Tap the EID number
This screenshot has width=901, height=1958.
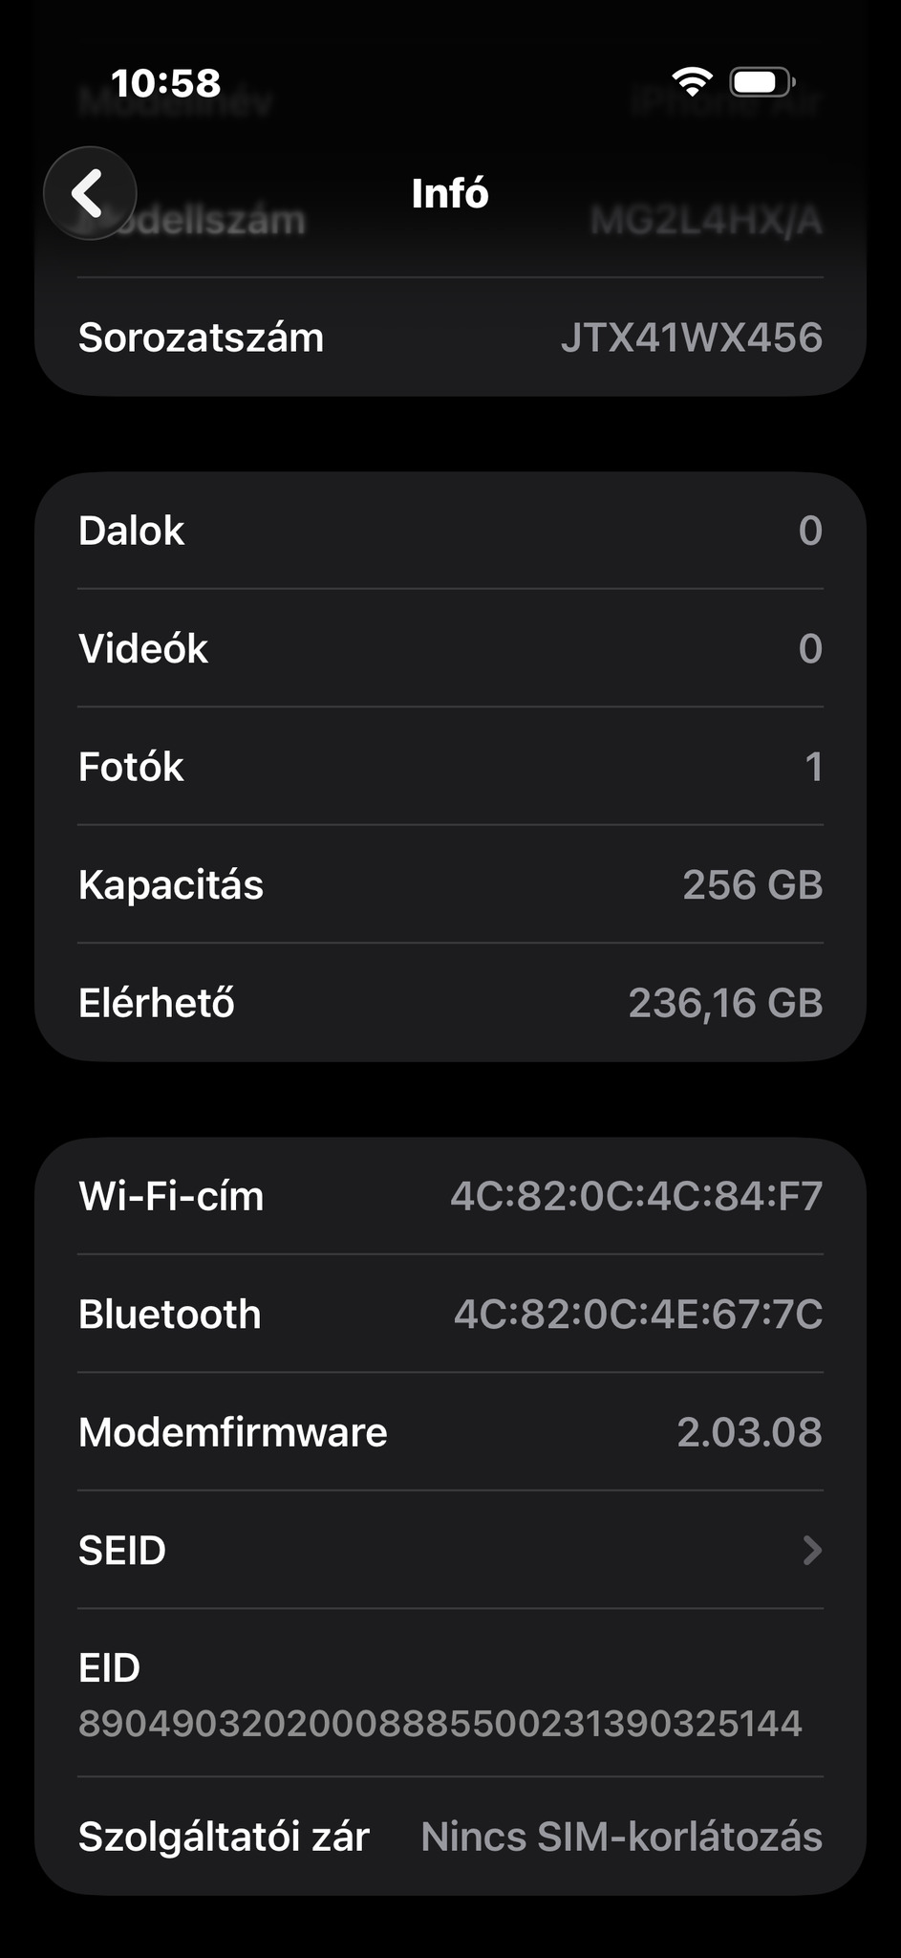click(x=440, y=1723)
